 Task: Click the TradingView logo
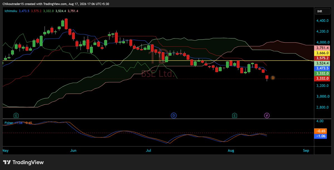tap(23, 162)
